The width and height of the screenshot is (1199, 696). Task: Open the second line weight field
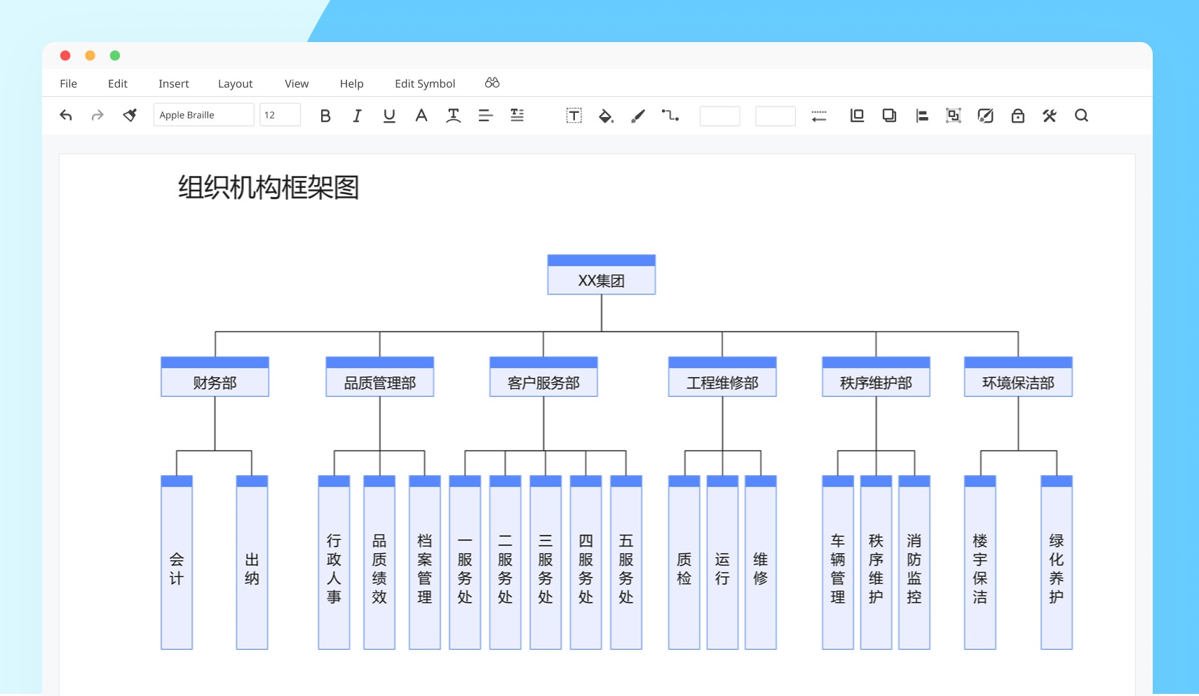(x=775, y=116)
